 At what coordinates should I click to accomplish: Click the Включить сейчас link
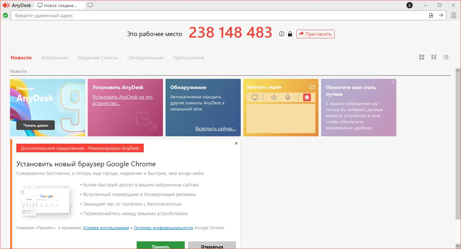[216, 129]
